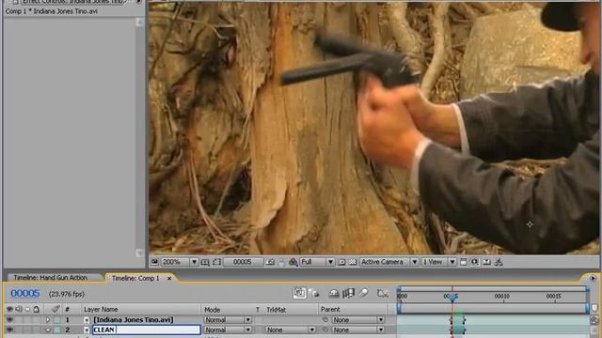Click the work area end handle

pos(587,309)
